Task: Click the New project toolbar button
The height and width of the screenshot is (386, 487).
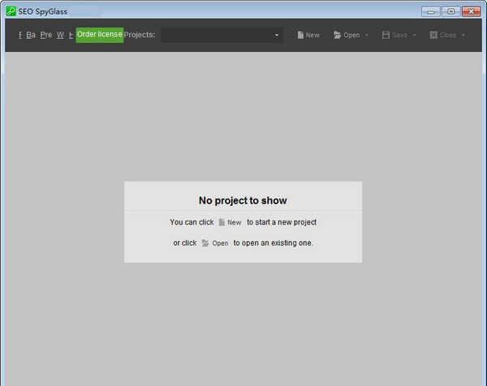Action: coord(308,35)
